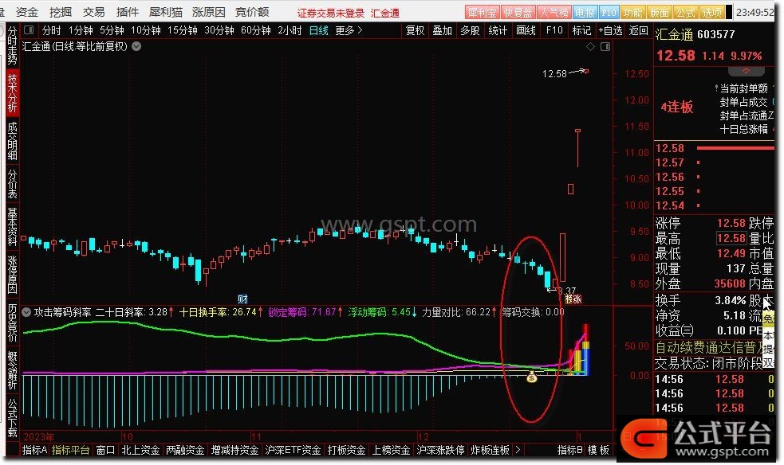Open dropdown next to 汇金通(日线,等比前复权)
Image resolution: width=784 pixels, height=465 pixels.
[136, 46]
